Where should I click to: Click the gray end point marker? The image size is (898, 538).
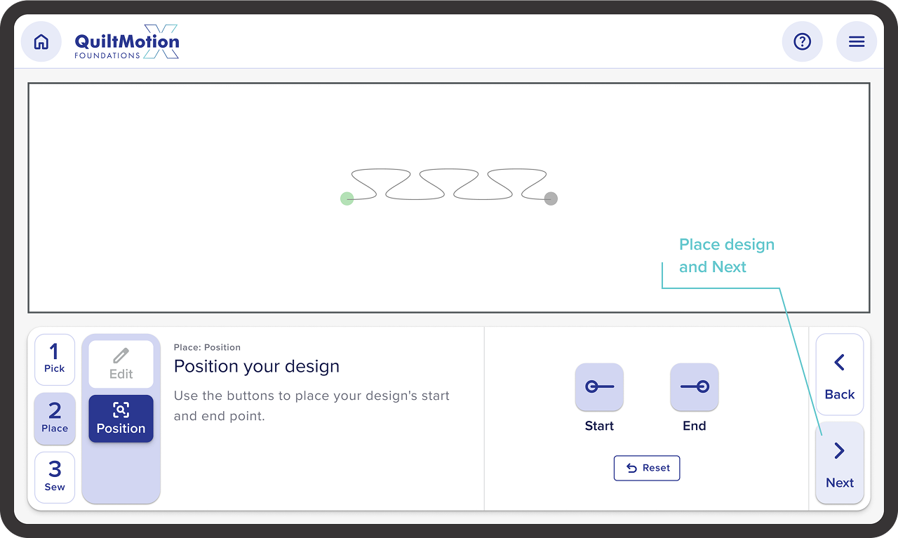point(551,199)
